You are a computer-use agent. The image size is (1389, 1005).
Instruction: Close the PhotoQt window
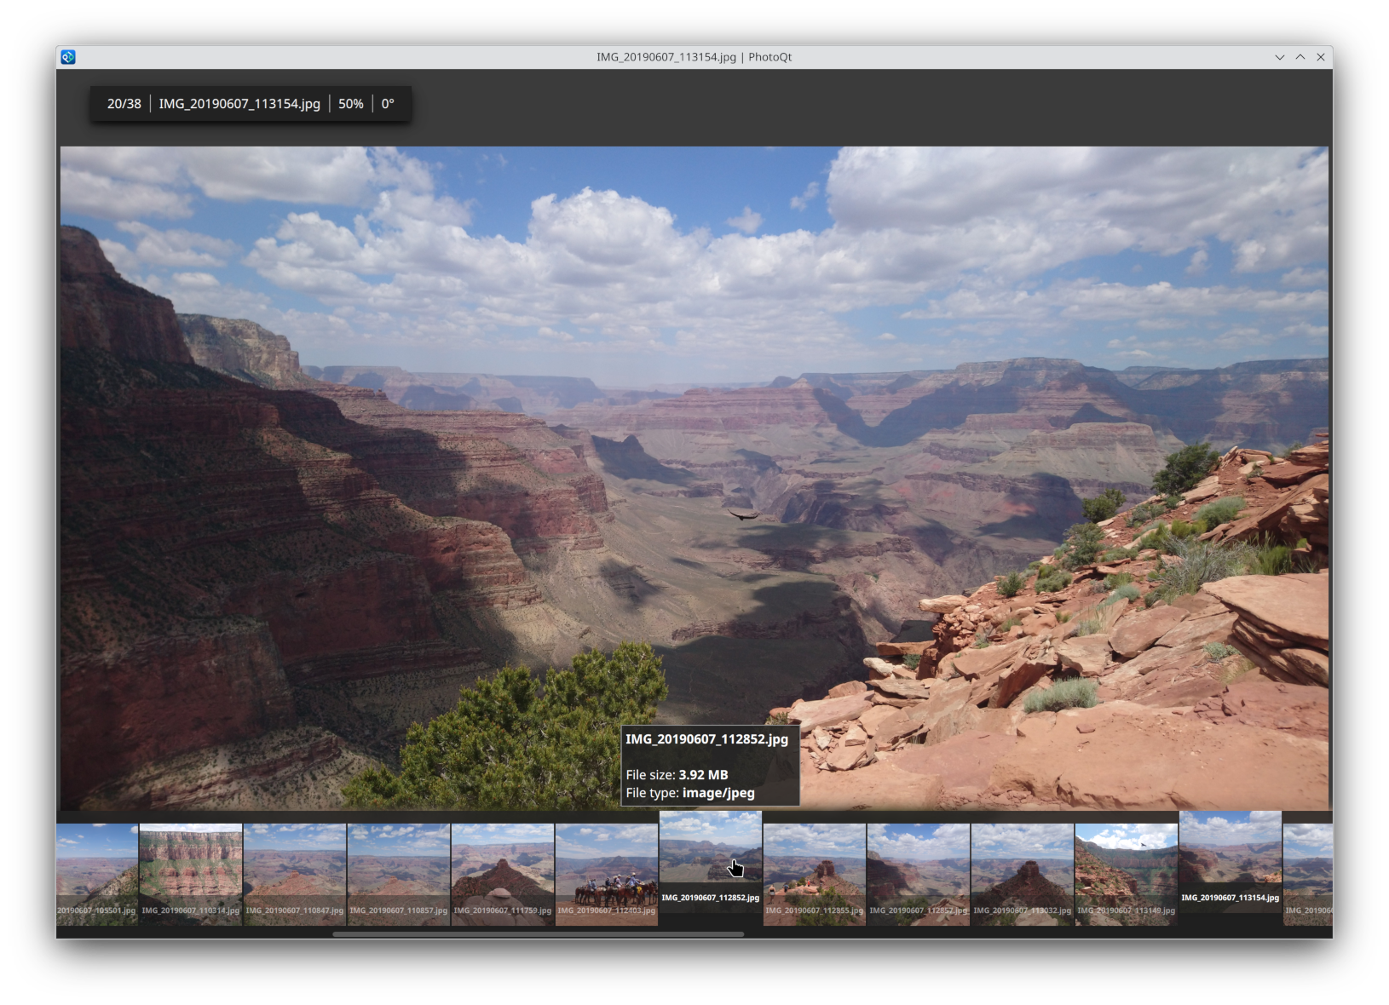click(x=1321, y=57)
